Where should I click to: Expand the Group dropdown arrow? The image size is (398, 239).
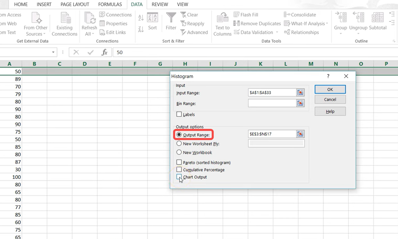[341, 34]
